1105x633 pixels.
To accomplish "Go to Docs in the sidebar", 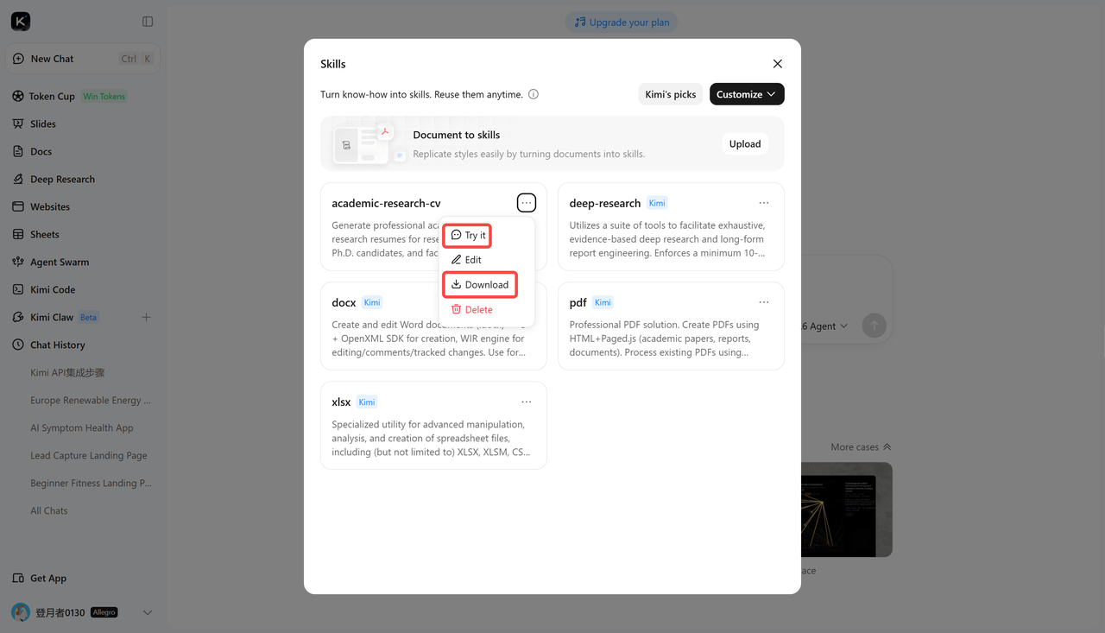I will point(41,152).
